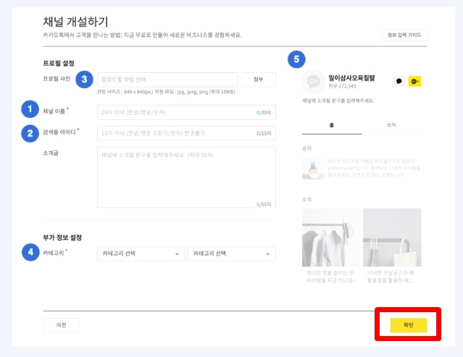Switch to the 소식 tab in preview
This screenshot has height=357, width=463.
tap(391, 125)
